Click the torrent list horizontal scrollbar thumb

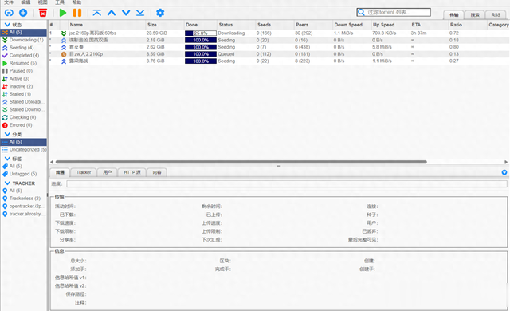(241, 162)
